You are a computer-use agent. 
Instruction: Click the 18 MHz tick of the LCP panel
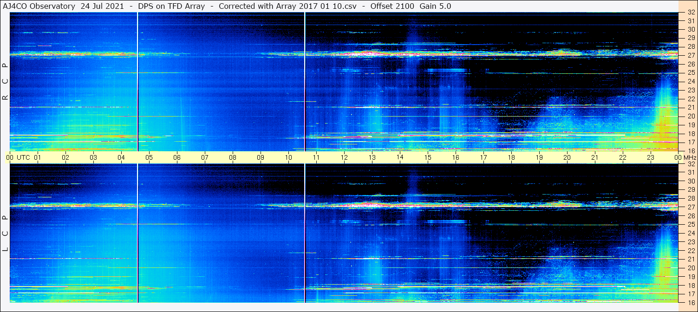point(691,286)
